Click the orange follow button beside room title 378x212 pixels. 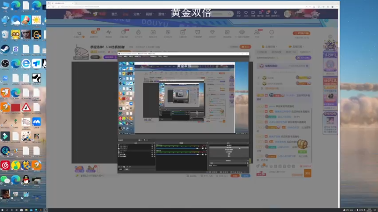[x=245, y=47]
